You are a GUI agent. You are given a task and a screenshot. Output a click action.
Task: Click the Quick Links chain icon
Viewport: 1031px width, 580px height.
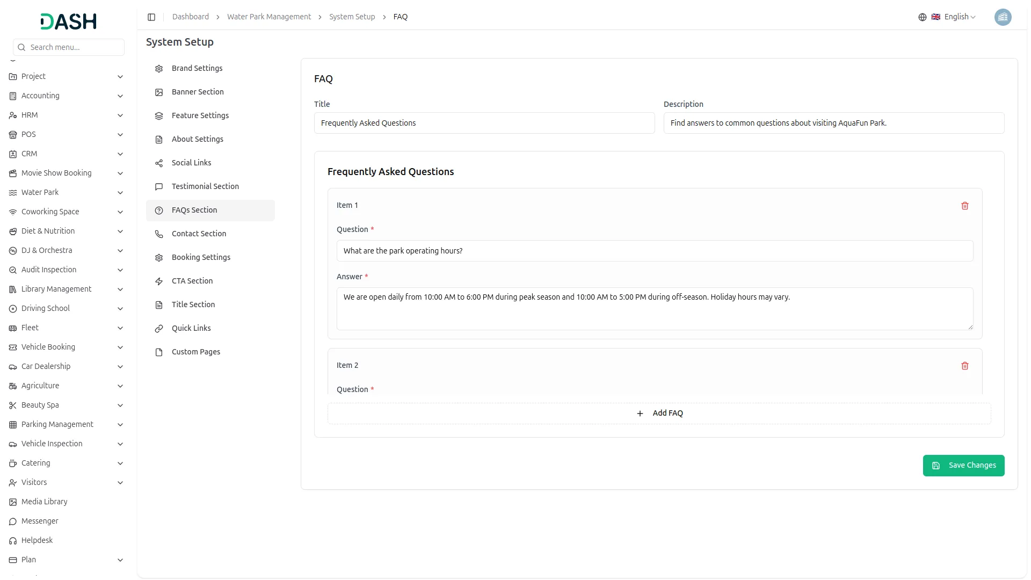pos(159,329)
